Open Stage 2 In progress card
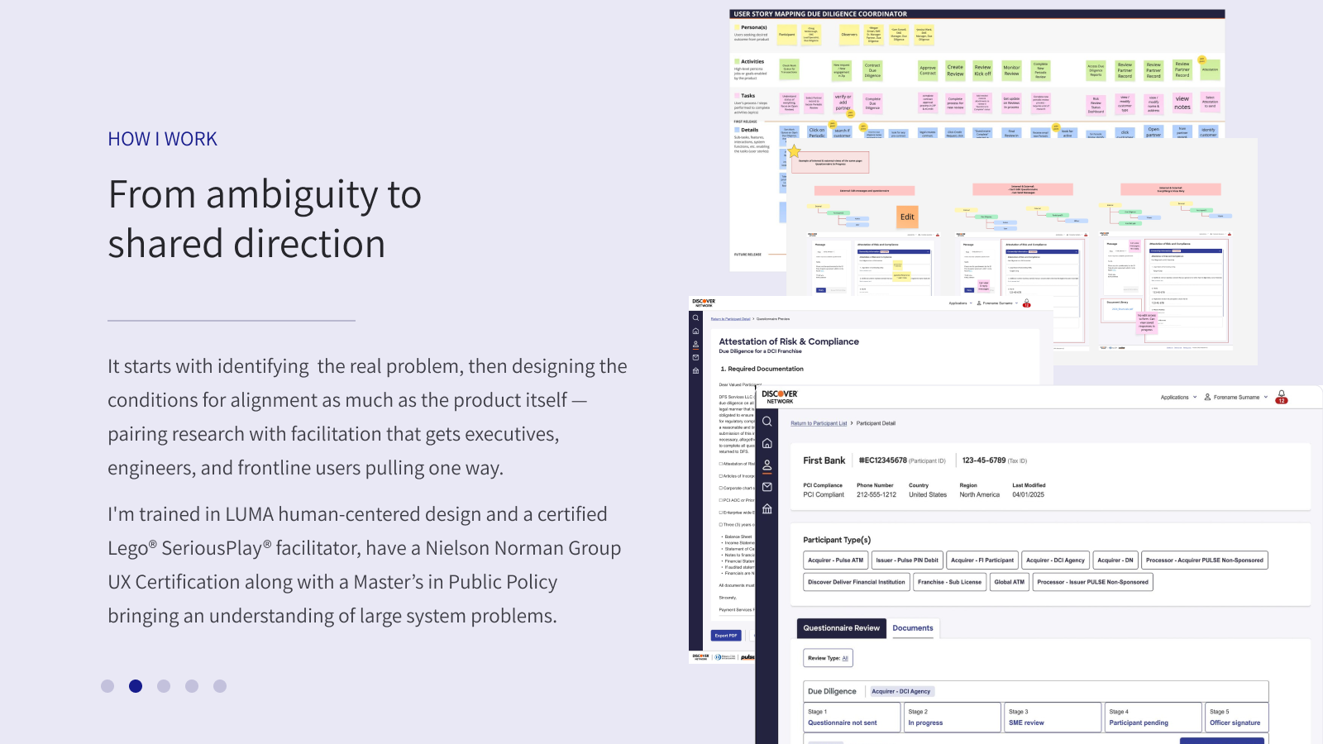 (x=952, y=718)
